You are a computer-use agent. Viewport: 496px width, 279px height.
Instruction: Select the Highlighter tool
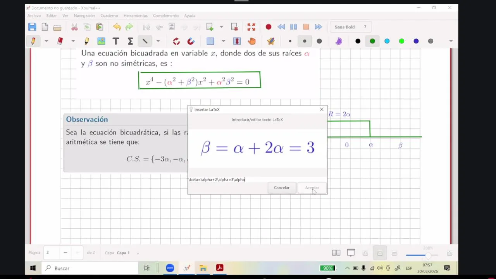pyautogui.click(x=86, y=41)
